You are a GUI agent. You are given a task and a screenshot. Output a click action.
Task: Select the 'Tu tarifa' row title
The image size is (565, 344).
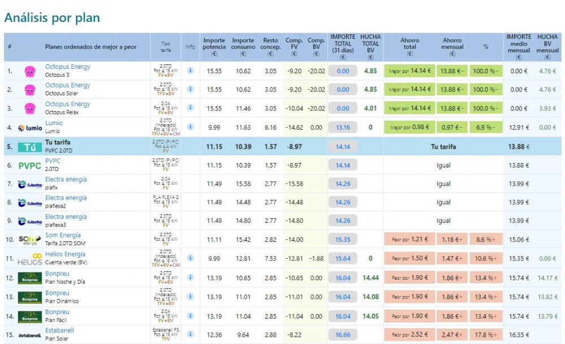58,142
